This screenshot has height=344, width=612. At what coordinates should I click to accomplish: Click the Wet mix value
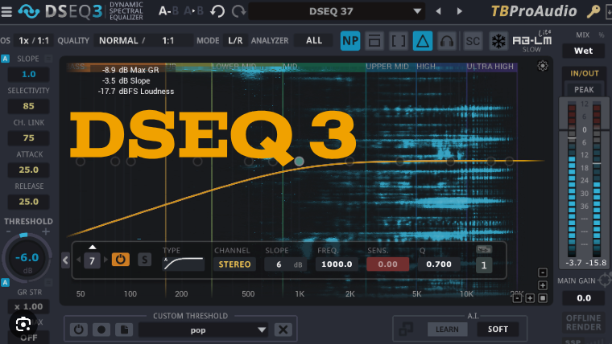tap(583, 51)
